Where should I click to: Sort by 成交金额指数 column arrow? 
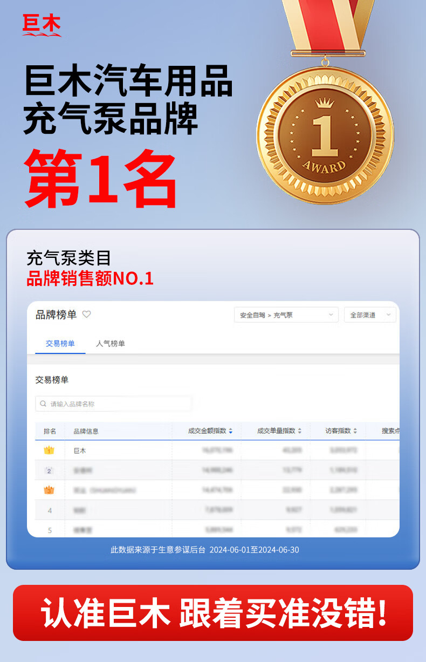pyautogui.click(x=231, y=431)
